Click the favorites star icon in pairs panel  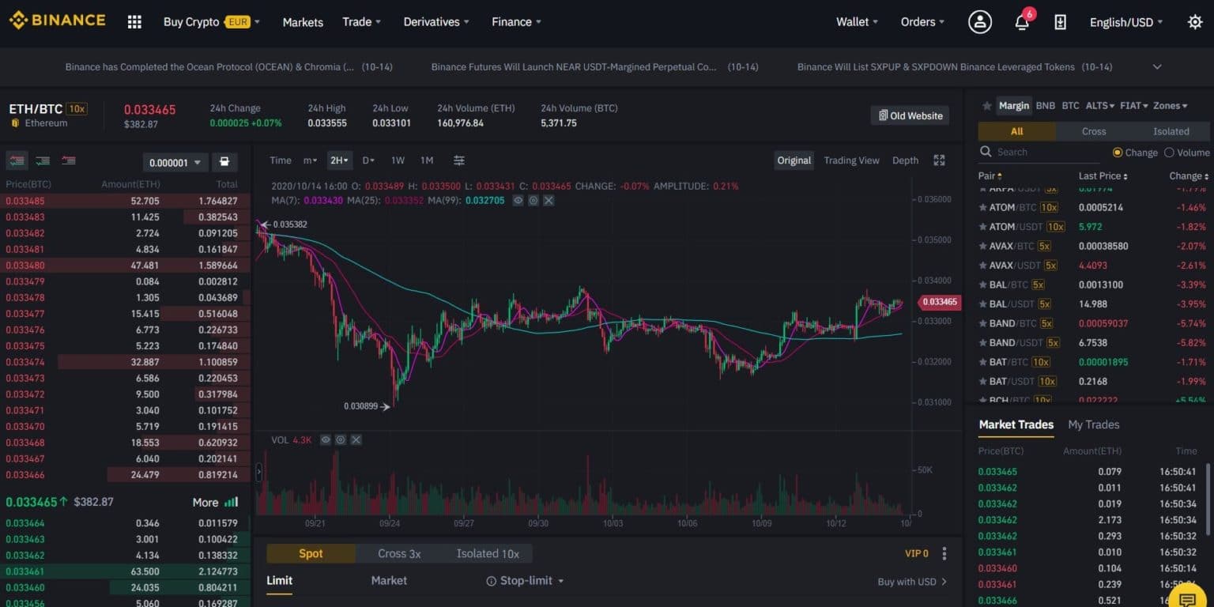pos(986,106)
